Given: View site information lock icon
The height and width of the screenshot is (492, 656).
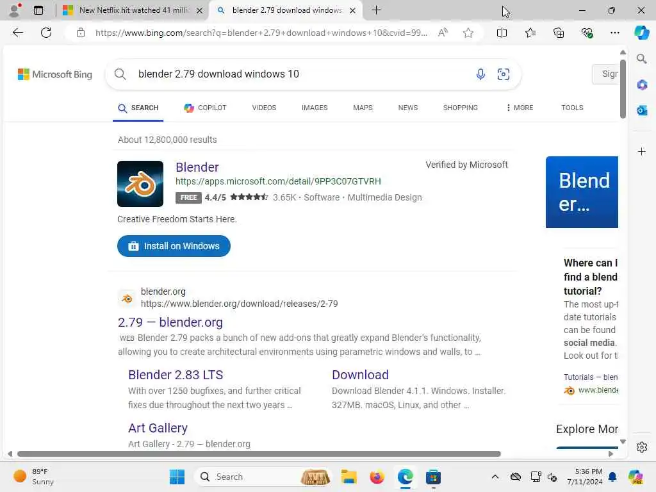Looking at the screenshot, I should click(x=81, y=33).
